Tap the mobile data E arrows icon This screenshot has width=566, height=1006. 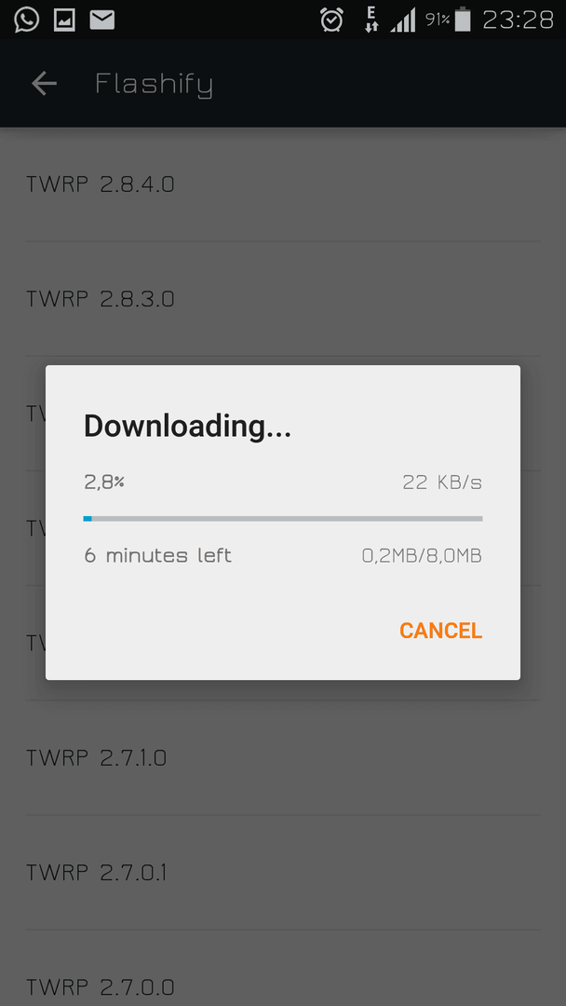371,20
